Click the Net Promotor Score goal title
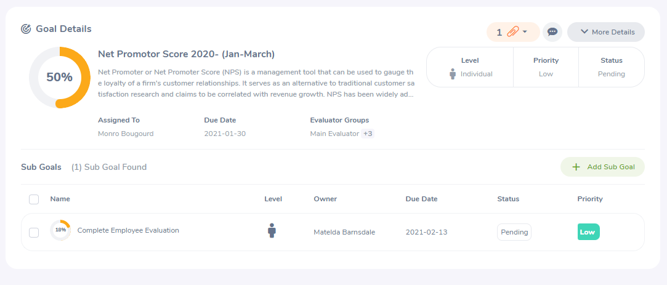This screenshot has width=667, height=285. tap(186, 54)
